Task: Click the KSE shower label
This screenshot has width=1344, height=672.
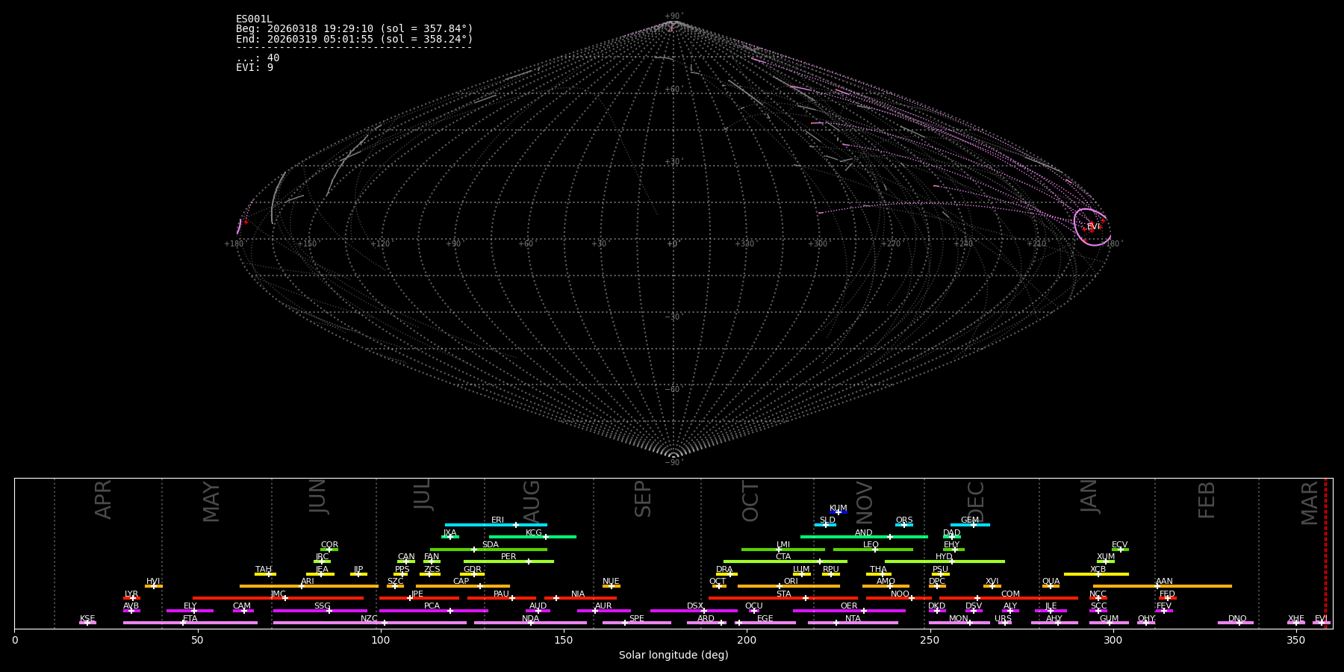Action: 87,618
